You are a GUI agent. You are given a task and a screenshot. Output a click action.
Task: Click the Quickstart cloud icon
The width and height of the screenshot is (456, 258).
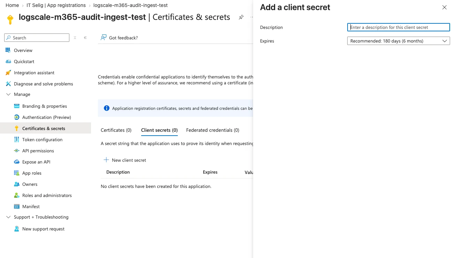pyautogui.click(x=8, y=61)
